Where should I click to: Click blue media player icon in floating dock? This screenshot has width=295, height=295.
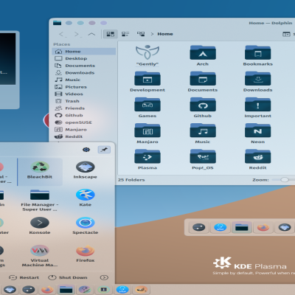pos(221,227)
